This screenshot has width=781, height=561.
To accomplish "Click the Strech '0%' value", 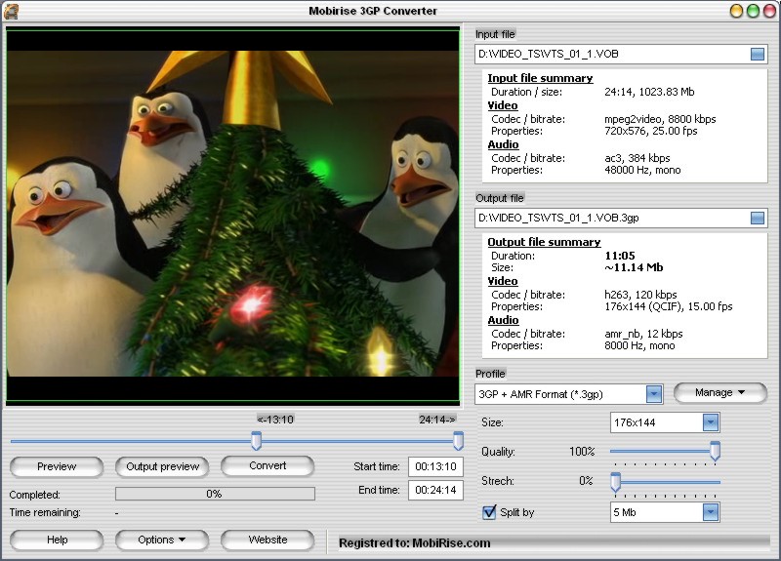I will click(x=586, y=481).
